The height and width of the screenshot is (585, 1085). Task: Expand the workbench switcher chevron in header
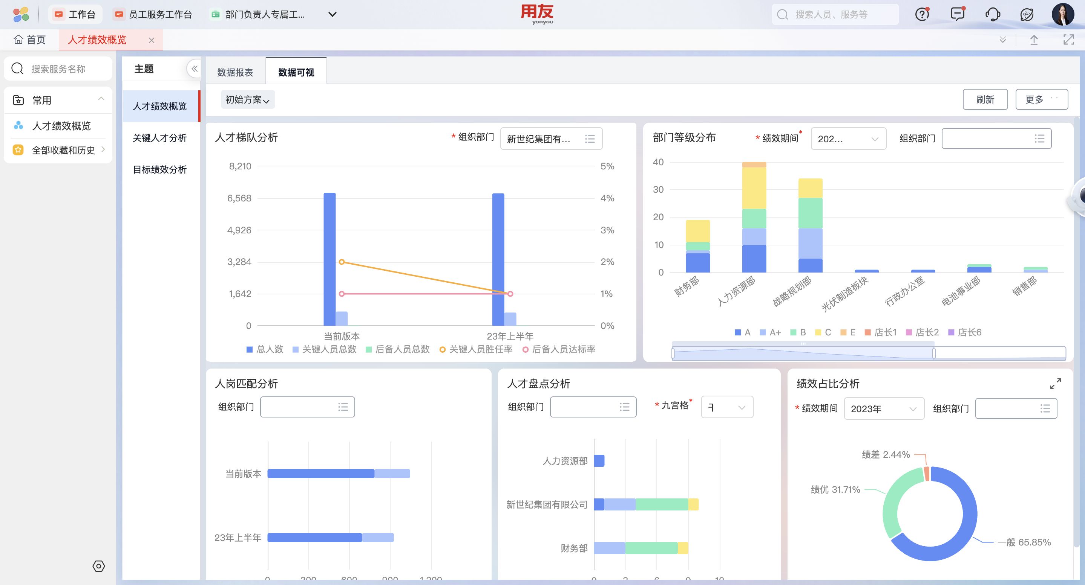point(332,14)
